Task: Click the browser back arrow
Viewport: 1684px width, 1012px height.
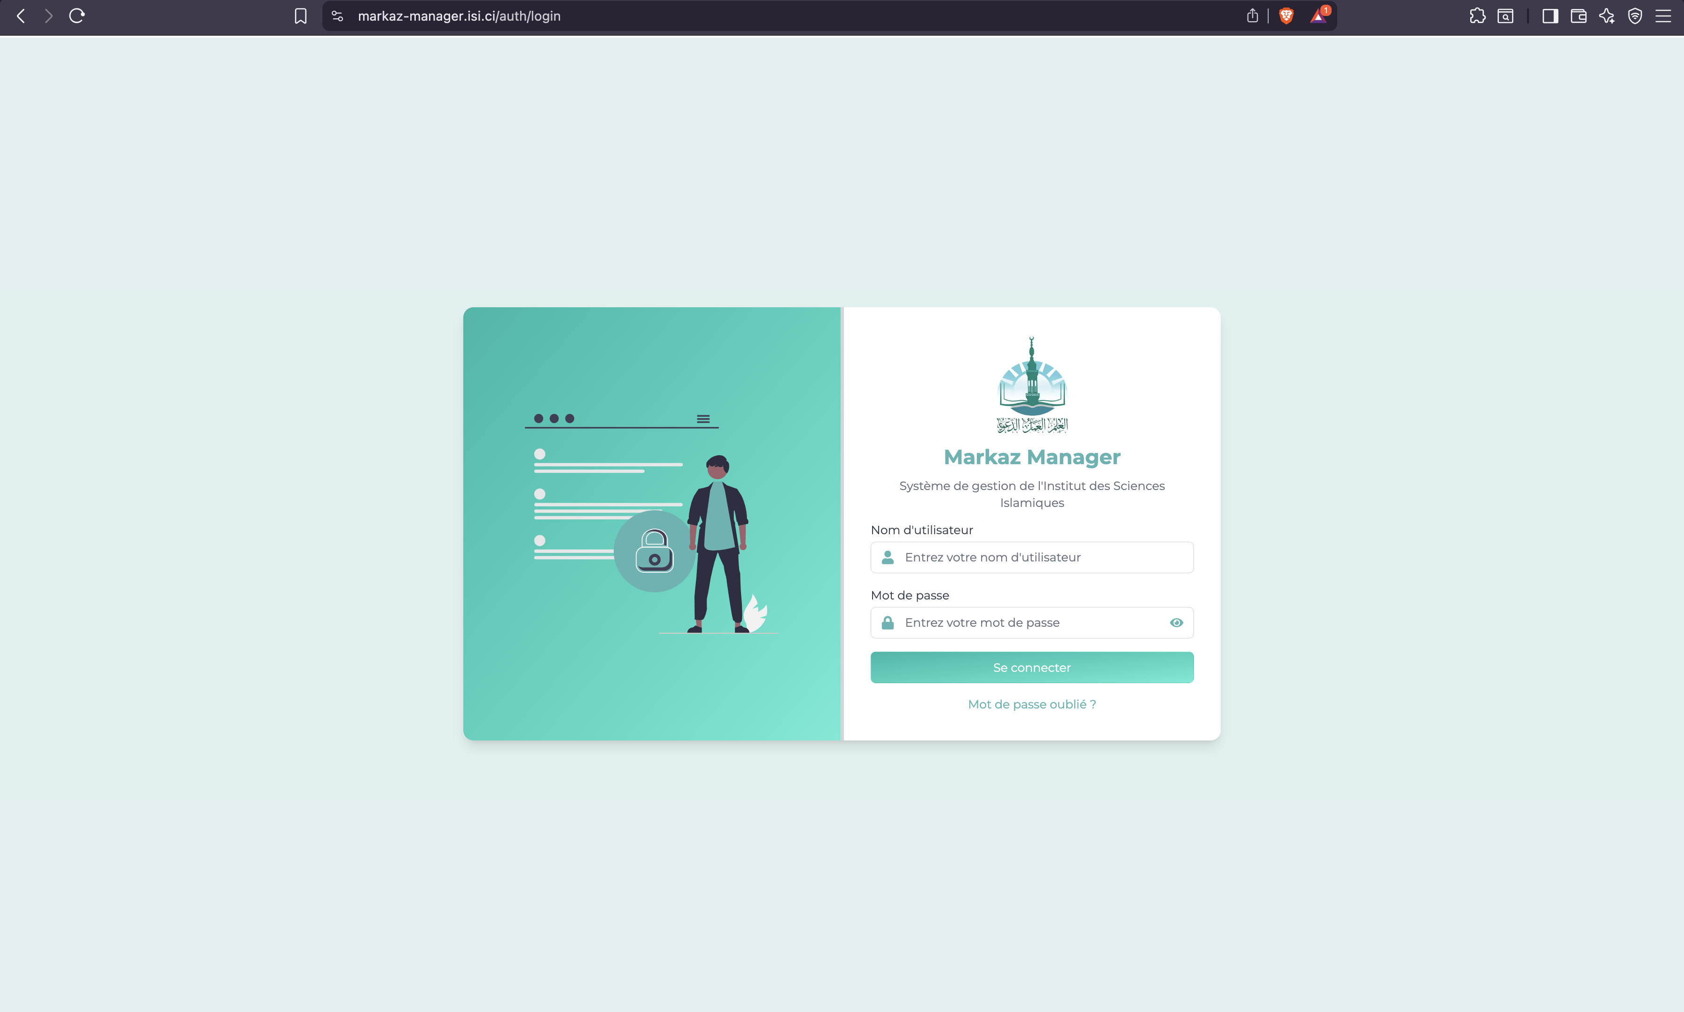Action: 21,16
